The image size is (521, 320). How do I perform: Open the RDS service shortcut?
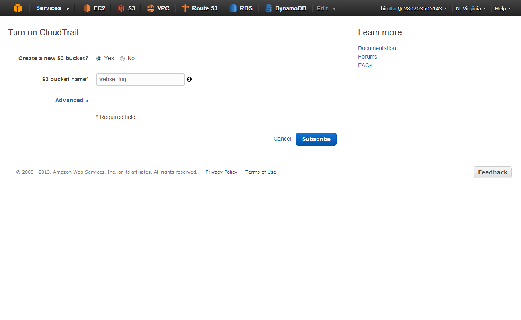click(241, 8)
